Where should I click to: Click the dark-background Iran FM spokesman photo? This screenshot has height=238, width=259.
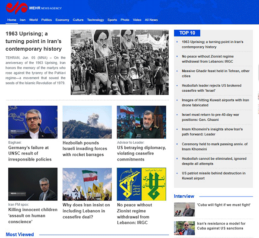pyautogui.click(x=33, y=184)
